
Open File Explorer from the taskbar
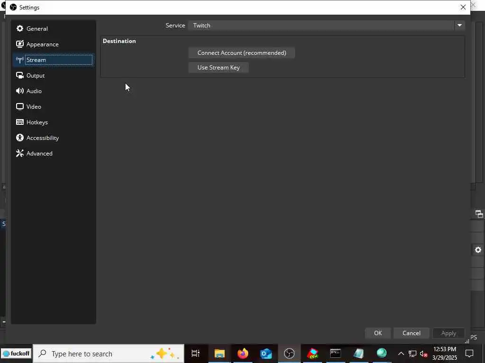(x=219, y=354)
